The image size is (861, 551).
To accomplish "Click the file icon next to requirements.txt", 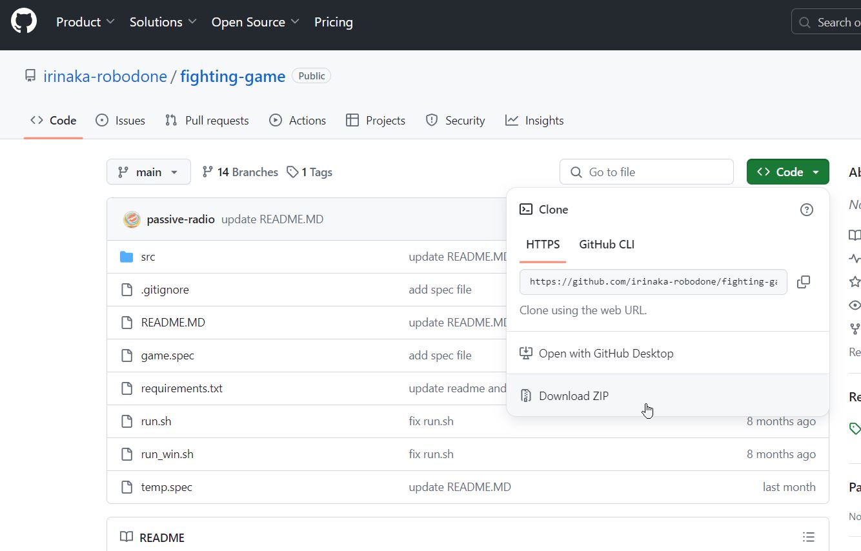I will (x=127, y=388).
